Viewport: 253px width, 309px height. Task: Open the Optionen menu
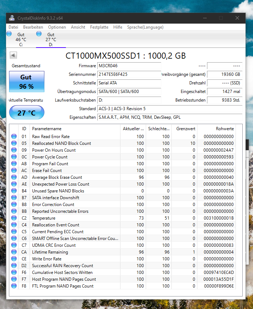click(57, 27)
